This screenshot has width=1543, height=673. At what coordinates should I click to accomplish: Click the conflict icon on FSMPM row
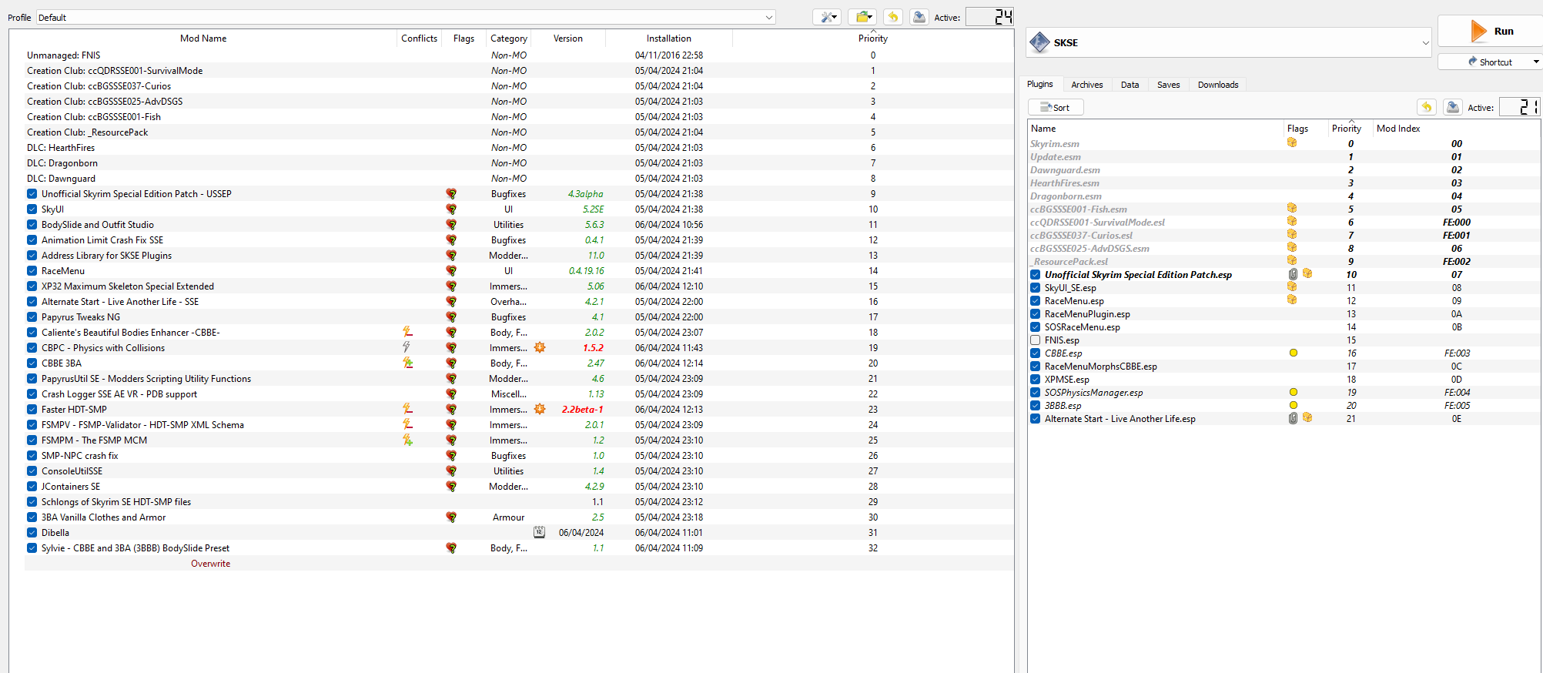click(x=407, y=440)
